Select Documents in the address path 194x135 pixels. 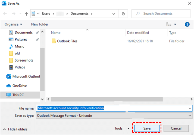79,13
